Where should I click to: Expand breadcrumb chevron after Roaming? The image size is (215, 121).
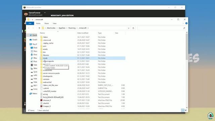pyautogui.click(x=77, y=28)
